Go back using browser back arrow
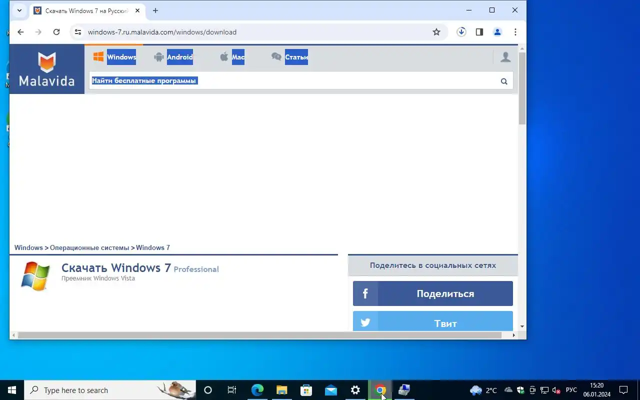The image size is (640, 400). click(20, 32)
